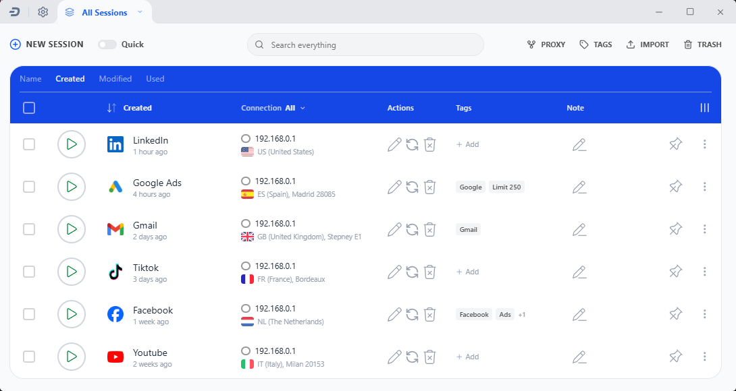Sort sessions by Modified
The width and height of the screenshot is (736, 391).
pyautogui.click(x=115, y=79)
